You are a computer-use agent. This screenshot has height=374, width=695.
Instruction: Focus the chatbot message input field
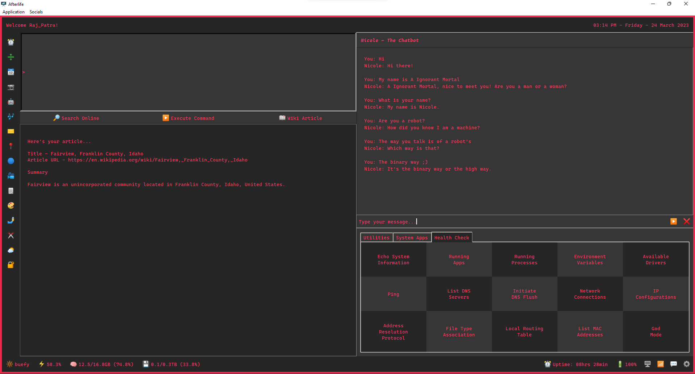[512, 222]
